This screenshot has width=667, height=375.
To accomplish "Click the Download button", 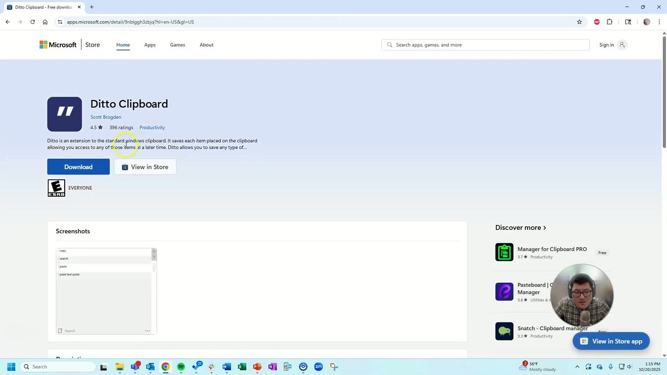I will [78, 167].
